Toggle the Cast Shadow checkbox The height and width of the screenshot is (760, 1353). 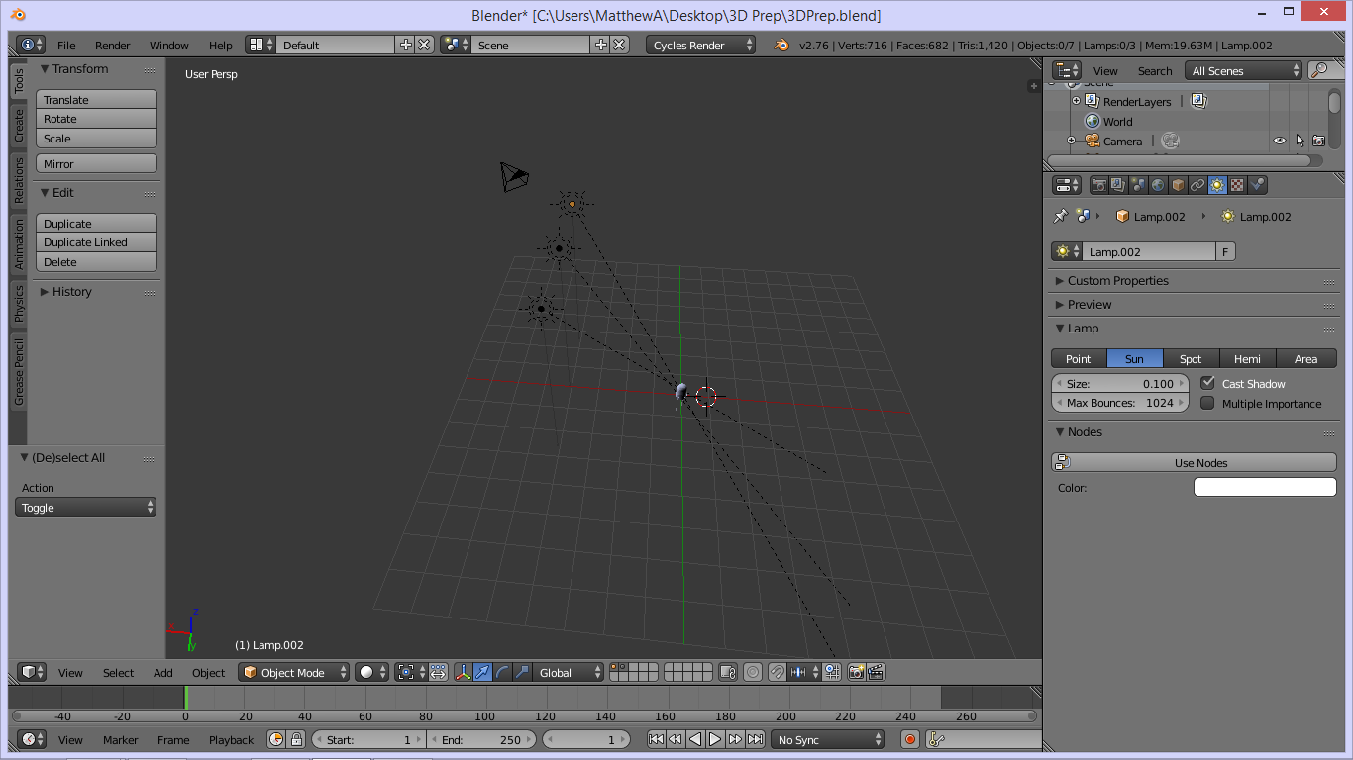tap(1207, 383)
